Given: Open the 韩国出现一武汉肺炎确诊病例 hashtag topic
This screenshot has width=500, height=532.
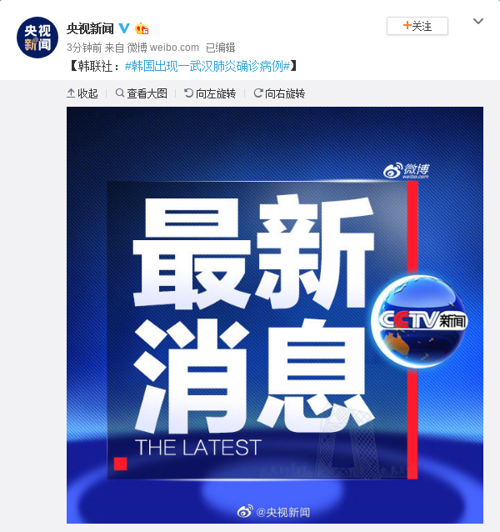Looking at the screenshot, I should tap(207, 66).
